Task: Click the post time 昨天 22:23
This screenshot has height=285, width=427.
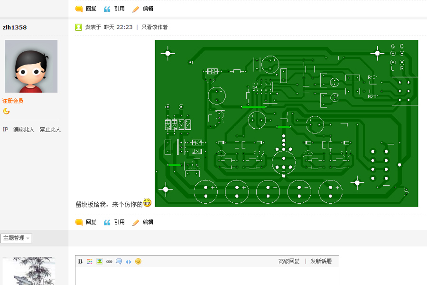Action: click(118, 27)
